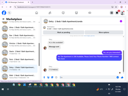Image resolution: width=128 pixels, height=96 pixels.
Task: Click the taskbar clock 10:27 PM
Action: pos(118,87)
